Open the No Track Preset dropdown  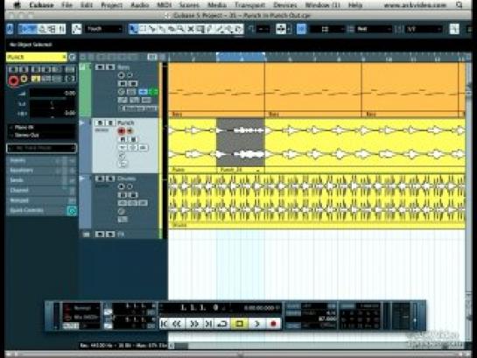41,148
